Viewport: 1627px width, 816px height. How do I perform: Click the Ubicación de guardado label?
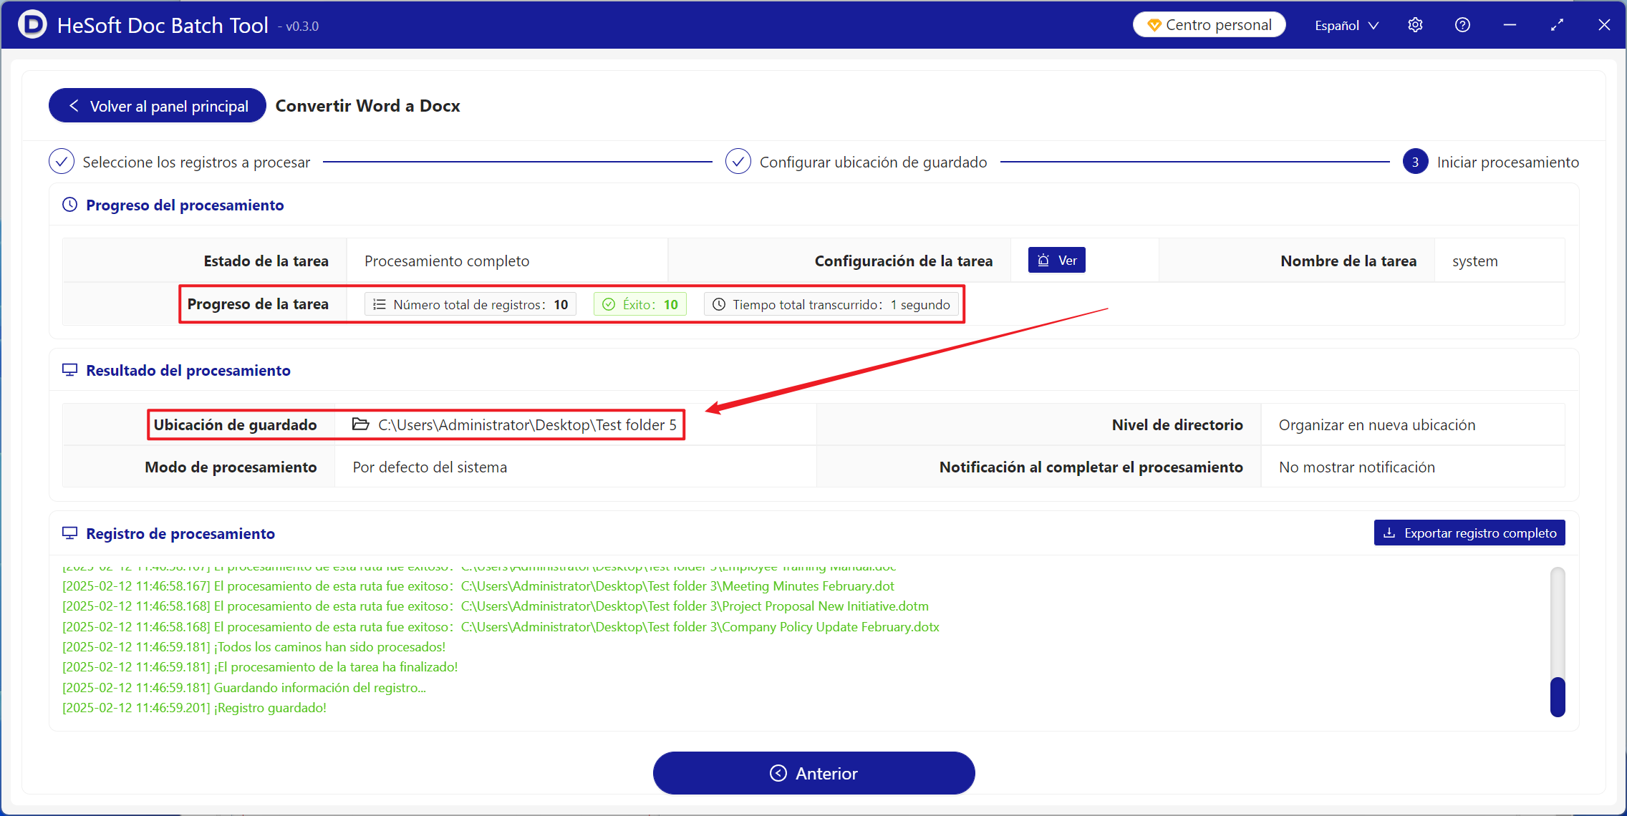[235, 425]
